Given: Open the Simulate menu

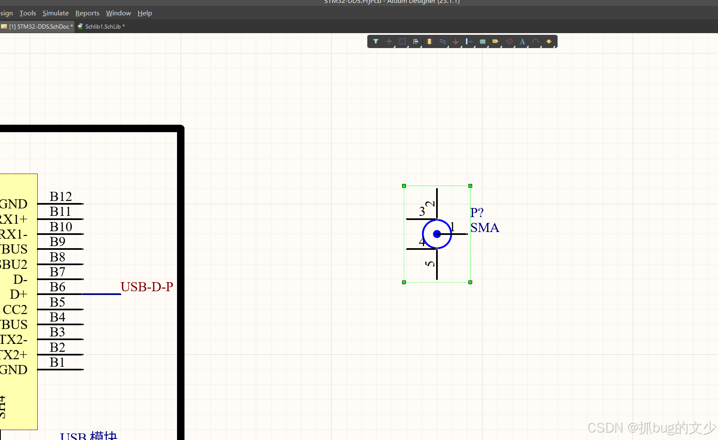Looking at the screenshot, I should pos(56,13).
